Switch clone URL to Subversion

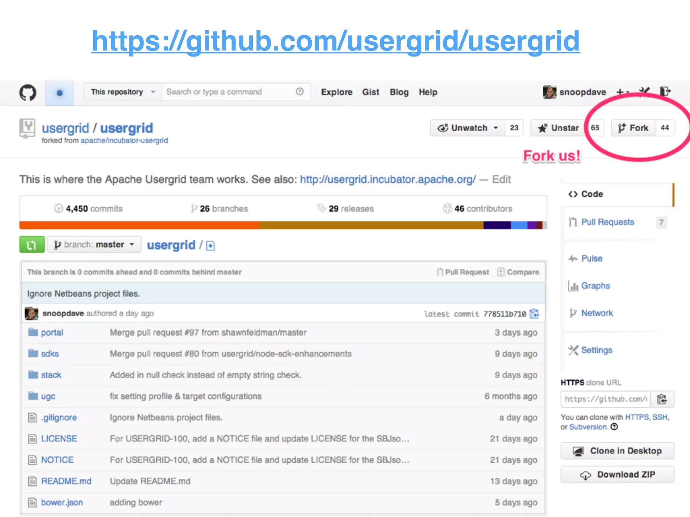[588, 427]
